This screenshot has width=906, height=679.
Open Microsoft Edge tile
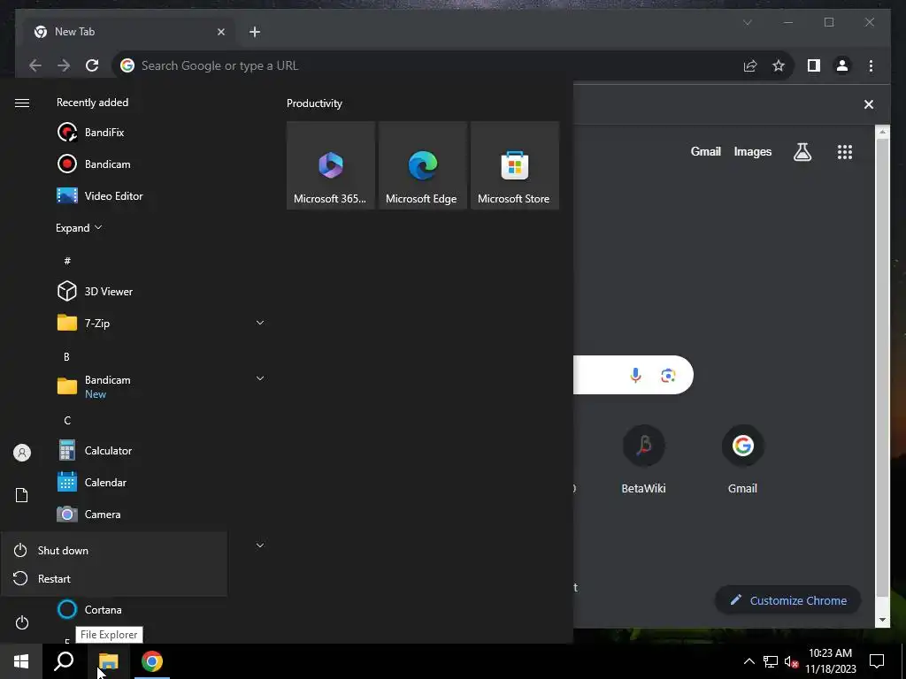click(x=422, y=165)
